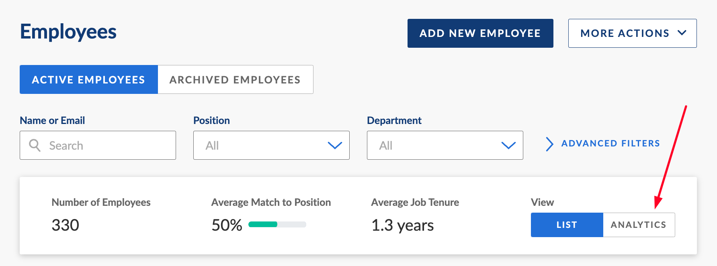Viewport: 717px width, 266px height.
Task: Select the List view toggle
Action: click(567, 225)
